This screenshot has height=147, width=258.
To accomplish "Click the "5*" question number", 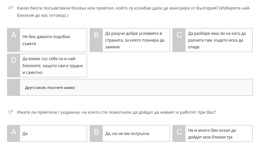I will pos(11,112).
